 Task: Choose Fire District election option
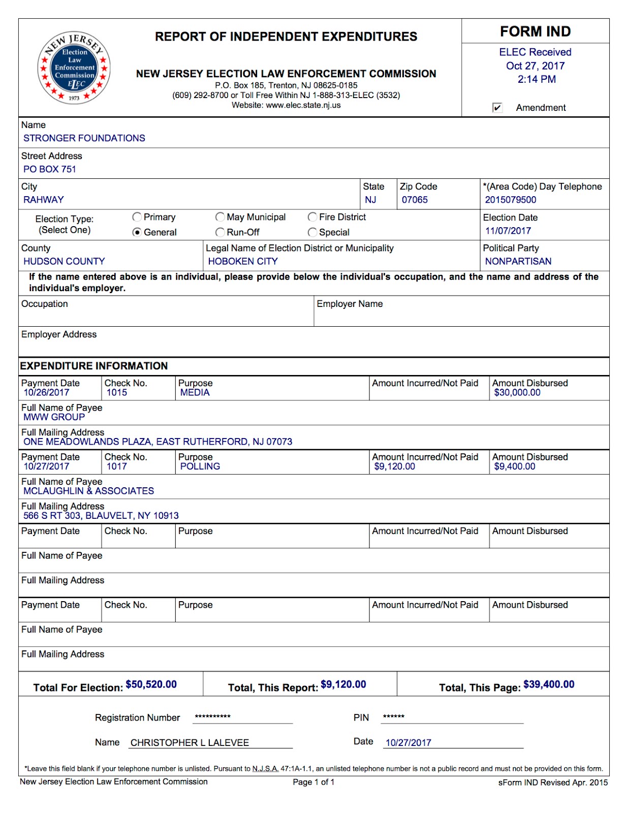pos(312,217)
